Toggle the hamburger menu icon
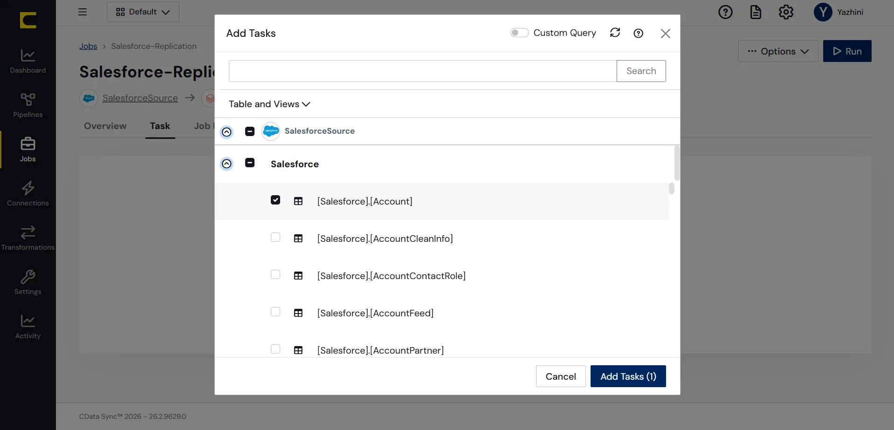This screenshot has height=430, width=894. pyautogui.click(x=83, y=12)
